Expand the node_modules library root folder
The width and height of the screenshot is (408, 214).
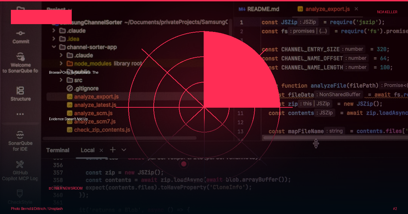pyautogui.click(x=61, y=64)
